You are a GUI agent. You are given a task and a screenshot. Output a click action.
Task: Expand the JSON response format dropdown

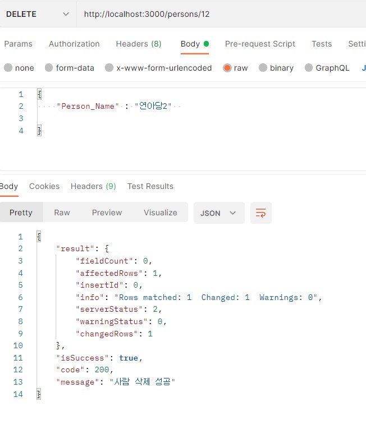218,213
